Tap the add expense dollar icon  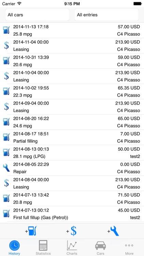tap(72, 231)
